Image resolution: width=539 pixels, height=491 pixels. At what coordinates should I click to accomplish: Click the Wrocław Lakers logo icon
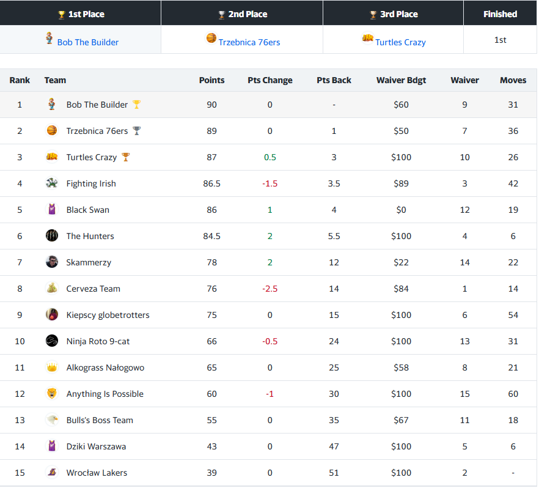(51, 473)
